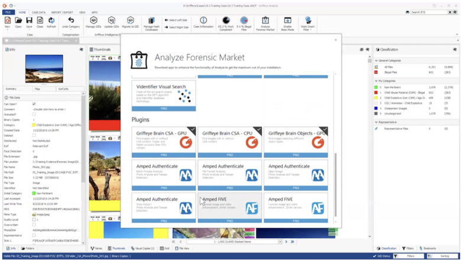Collapse the File Data section

(6, 97)
